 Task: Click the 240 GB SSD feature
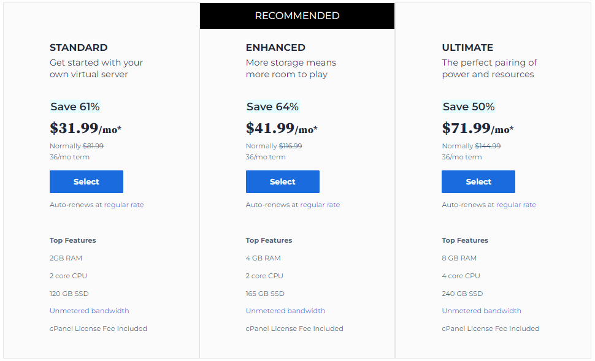click(462, 294)
